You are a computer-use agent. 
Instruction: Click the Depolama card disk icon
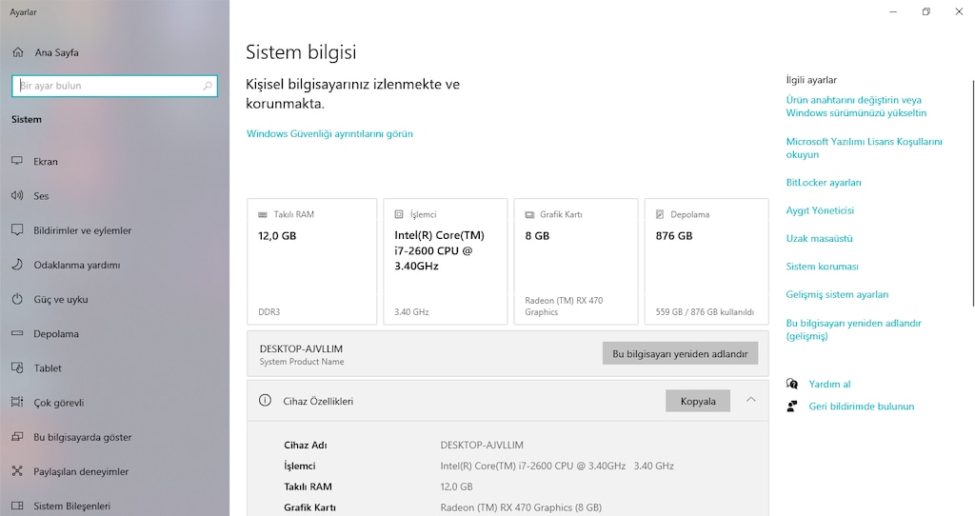(x=660, y=214)
